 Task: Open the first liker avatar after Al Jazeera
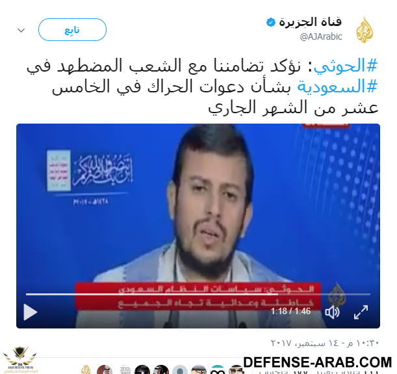pos(105,369)
